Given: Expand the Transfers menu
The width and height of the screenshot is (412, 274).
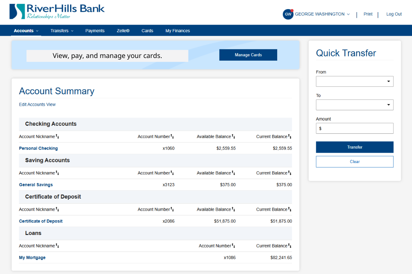Looking at the screenshot, I should click(62, 31).
